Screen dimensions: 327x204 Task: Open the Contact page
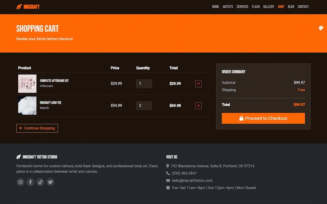click(x=303, y=7)
